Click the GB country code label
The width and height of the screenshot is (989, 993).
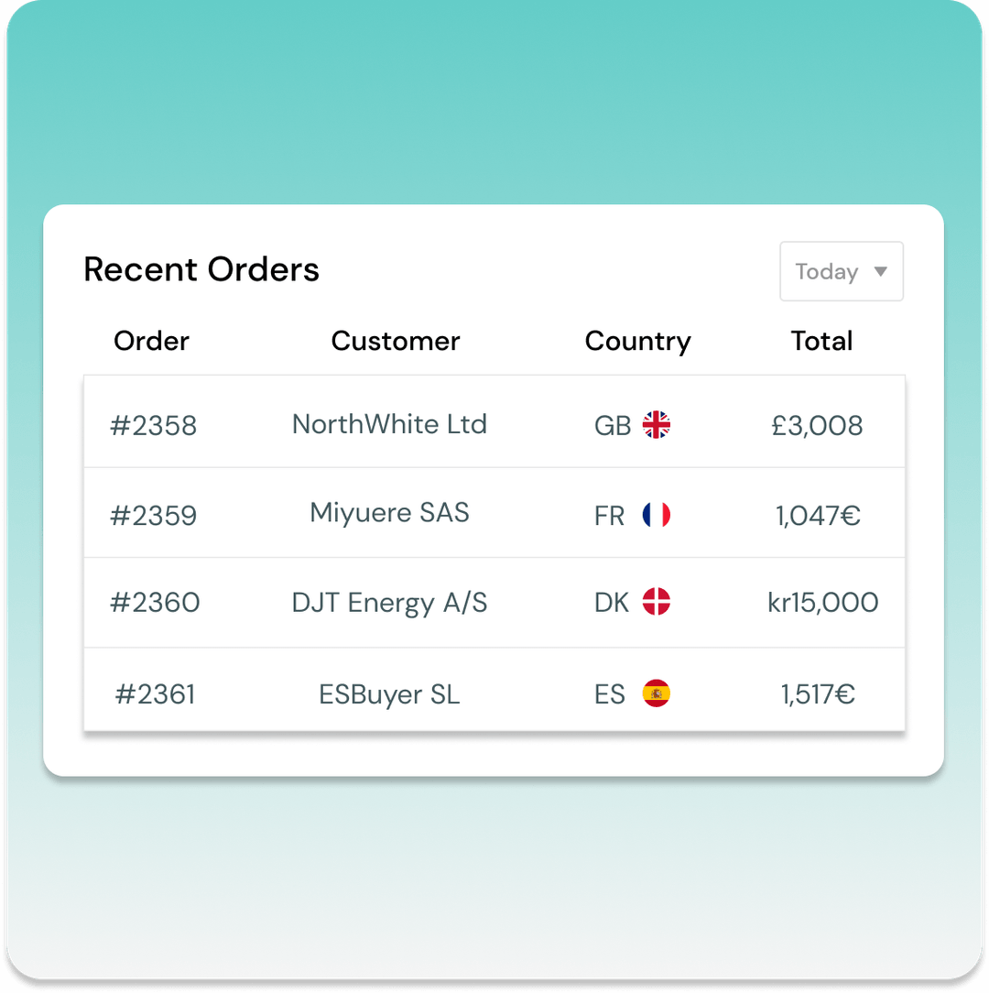[612, 425]
